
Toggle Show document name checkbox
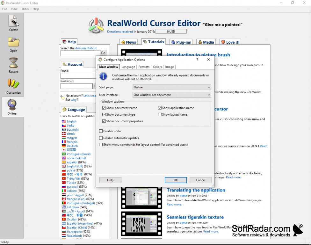tap(104, 108)
